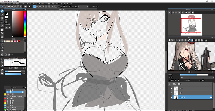Image resolution: width=215 pixels, height=111 pixels.
Task: Click the transparent color swatch
Action: 7,17
